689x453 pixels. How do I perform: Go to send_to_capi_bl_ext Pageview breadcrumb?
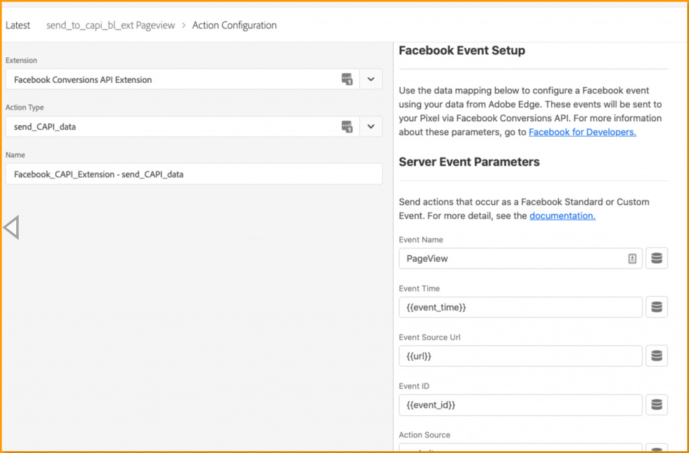click(111, 26)
